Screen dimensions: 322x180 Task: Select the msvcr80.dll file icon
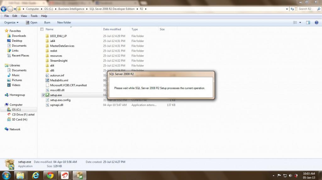coord(47,90)
